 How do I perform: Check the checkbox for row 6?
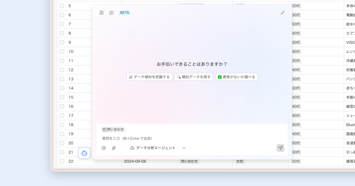point(62,15)
